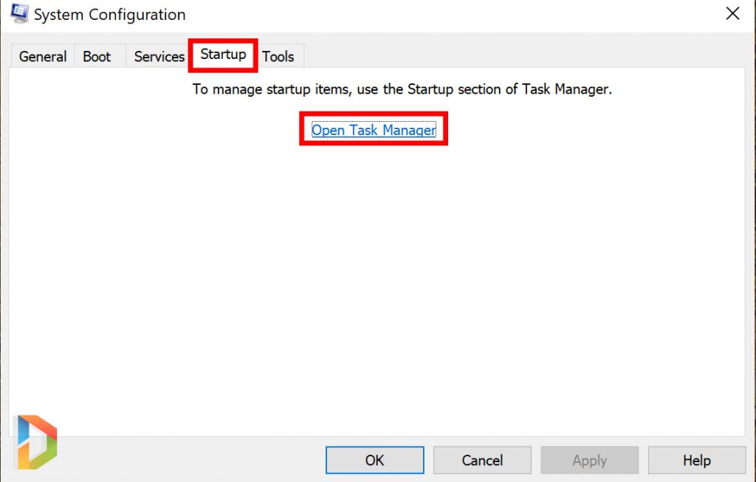Viewport: 756px width, 482px height.
Task: Select the Startup tab
Action: [223, 55]
